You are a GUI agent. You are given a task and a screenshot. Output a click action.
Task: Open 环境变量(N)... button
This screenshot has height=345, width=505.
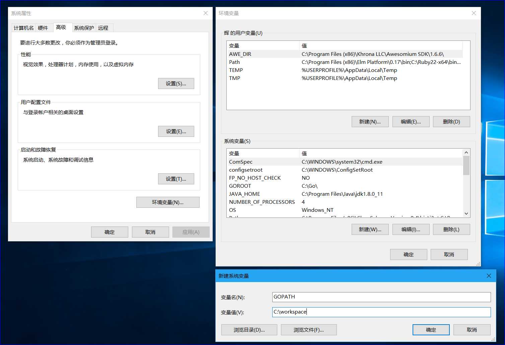pos(168,202)
